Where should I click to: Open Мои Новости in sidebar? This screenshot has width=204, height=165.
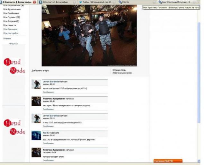10,25
